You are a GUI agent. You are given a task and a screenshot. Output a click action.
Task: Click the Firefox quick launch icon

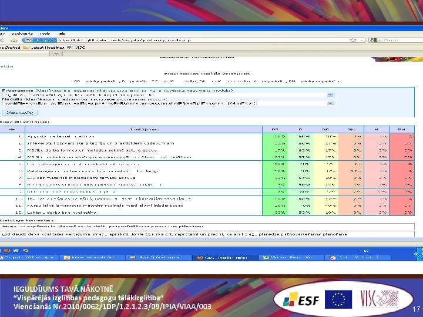[x=7, y=251]
